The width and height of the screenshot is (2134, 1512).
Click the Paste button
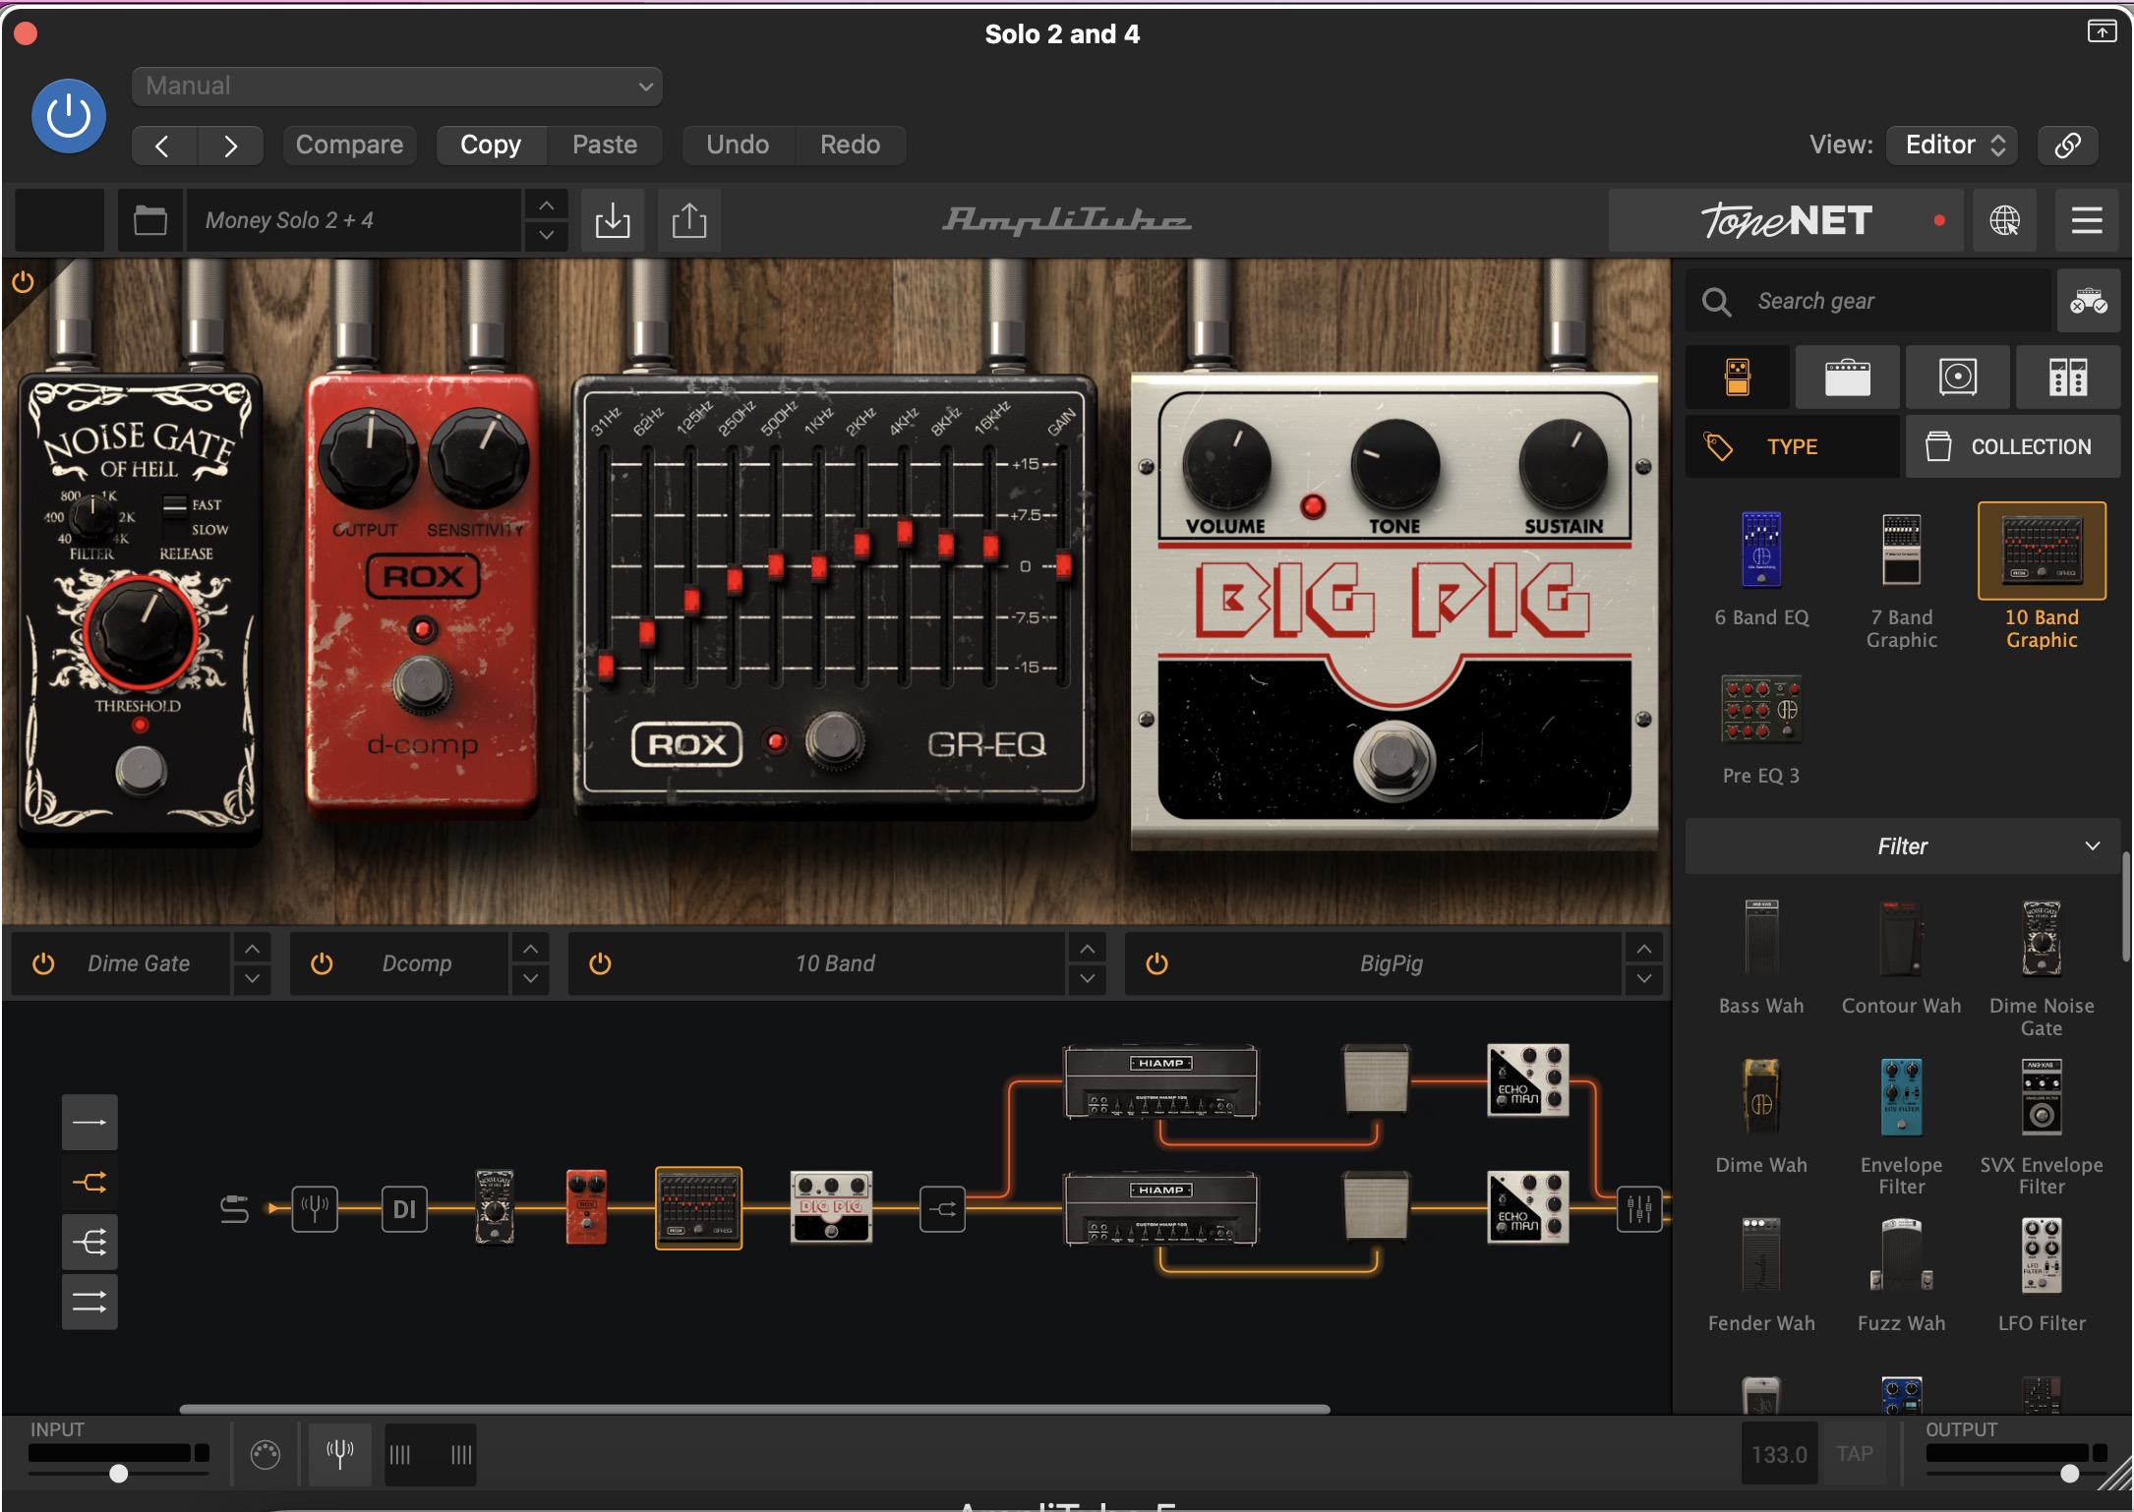click(x=605, y=145)
